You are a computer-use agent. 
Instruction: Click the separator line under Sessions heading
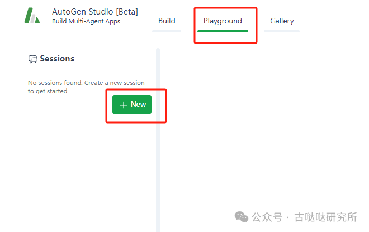[x=89, y=67]
